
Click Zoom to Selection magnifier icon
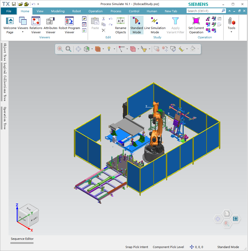tap(60, 49)
